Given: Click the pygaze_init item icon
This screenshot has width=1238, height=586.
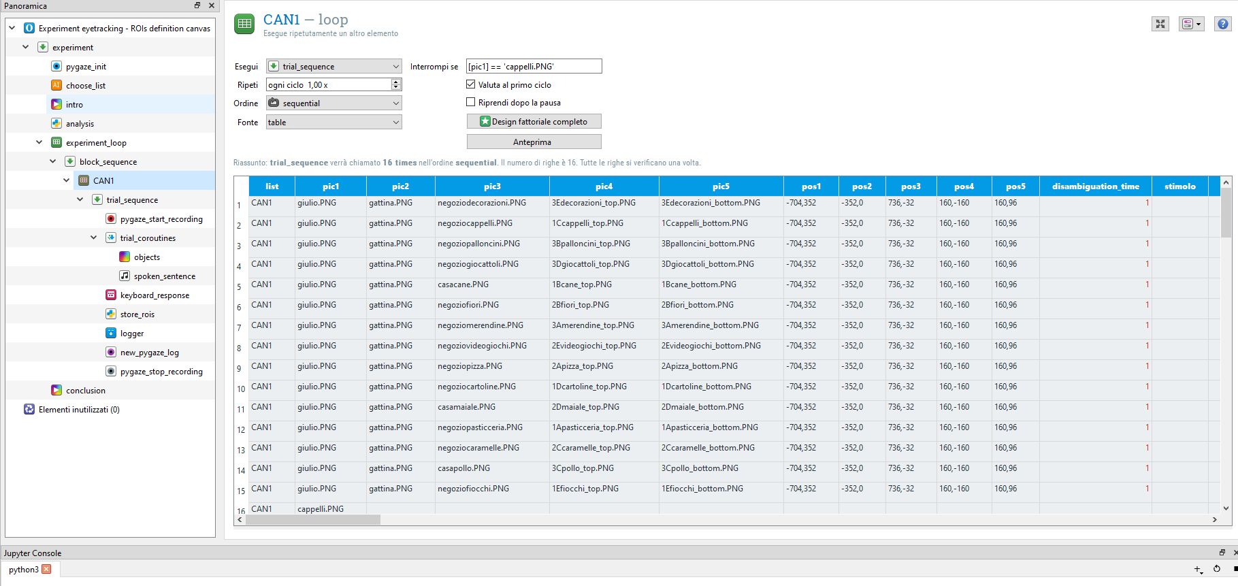Looking at the screenshot, I should tap(56, 67).
